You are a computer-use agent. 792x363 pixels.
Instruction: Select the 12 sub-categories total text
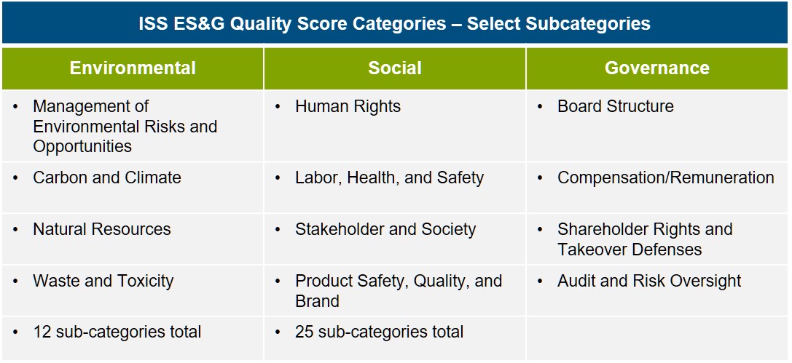tap(117, 332)
